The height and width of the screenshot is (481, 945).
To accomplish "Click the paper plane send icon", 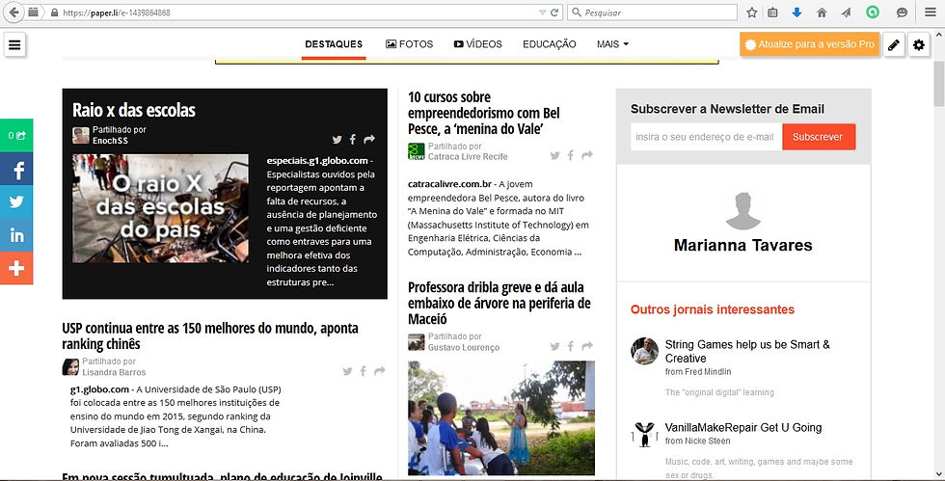I will (x=847, y=13).
